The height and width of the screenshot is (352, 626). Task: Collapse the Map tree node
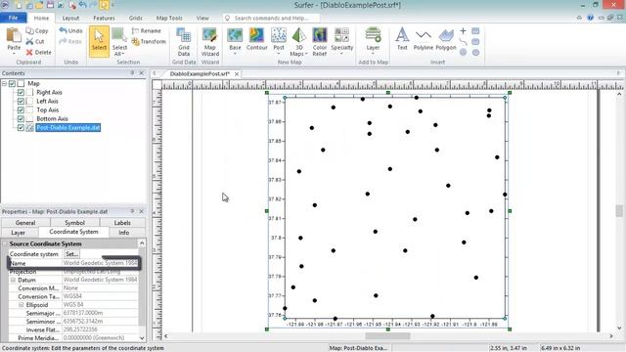pyautogui.click(x=4, y=83)
